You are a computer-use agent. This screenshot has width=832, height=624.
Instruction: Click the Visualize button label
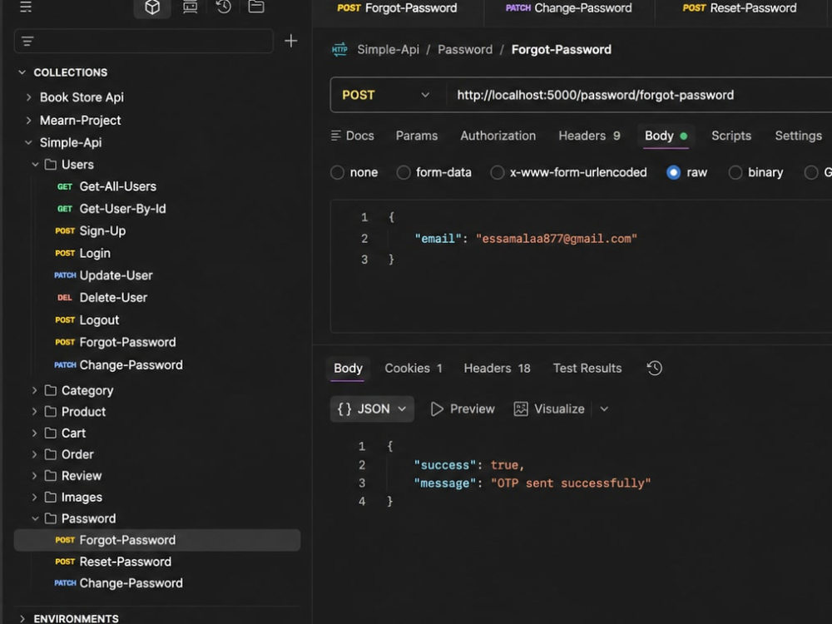(559, 409)
